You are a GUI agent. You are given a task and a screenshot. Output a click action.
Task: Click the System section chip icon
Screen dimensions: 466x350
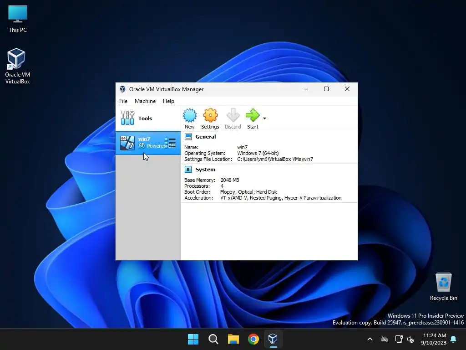click(x=188, y=170)
